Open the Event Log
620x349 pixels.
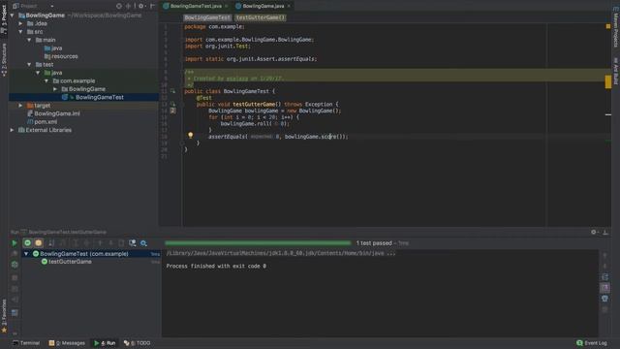pos(592,343)
